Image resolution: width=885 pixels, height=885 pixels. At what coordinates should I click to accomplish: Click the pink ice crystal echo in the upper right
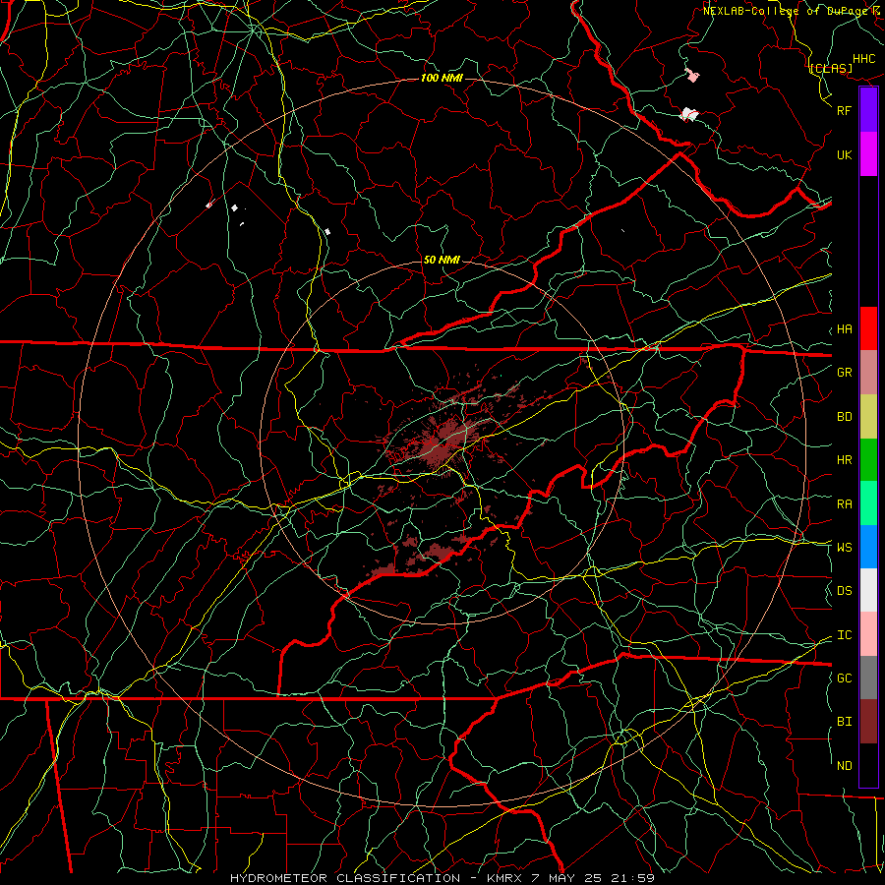point(692,75)
